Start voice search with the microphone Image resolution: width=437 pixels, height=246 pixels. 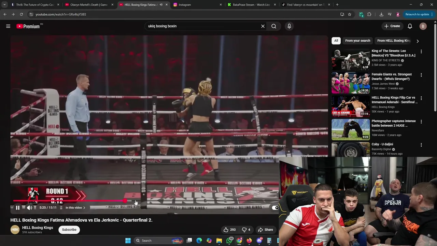tap(289, 26)
